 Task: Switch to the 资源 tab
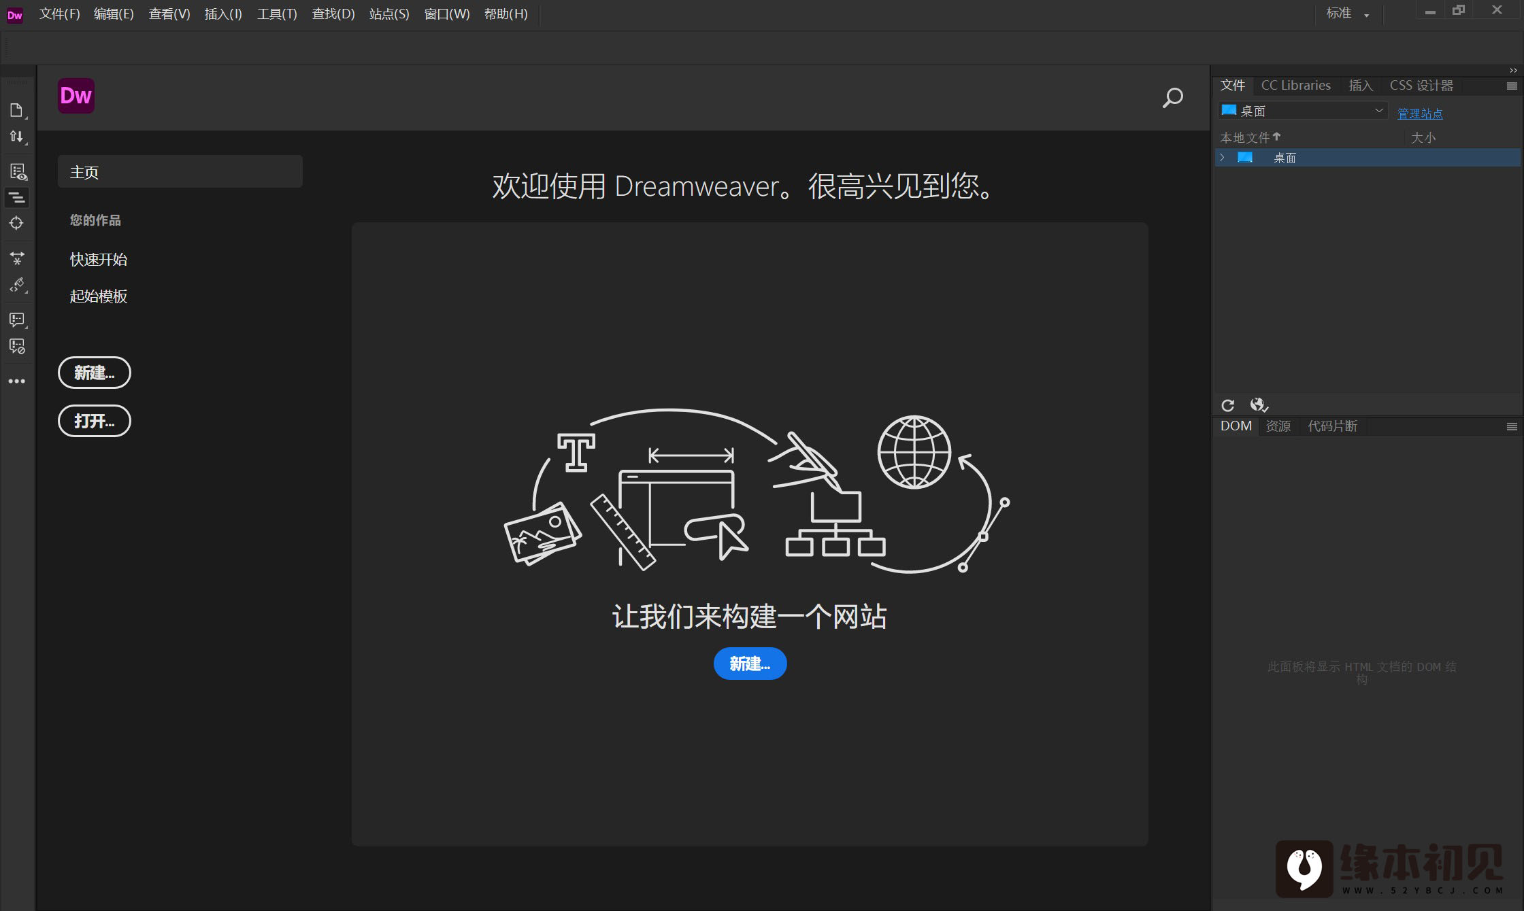tap(1278, 426)
